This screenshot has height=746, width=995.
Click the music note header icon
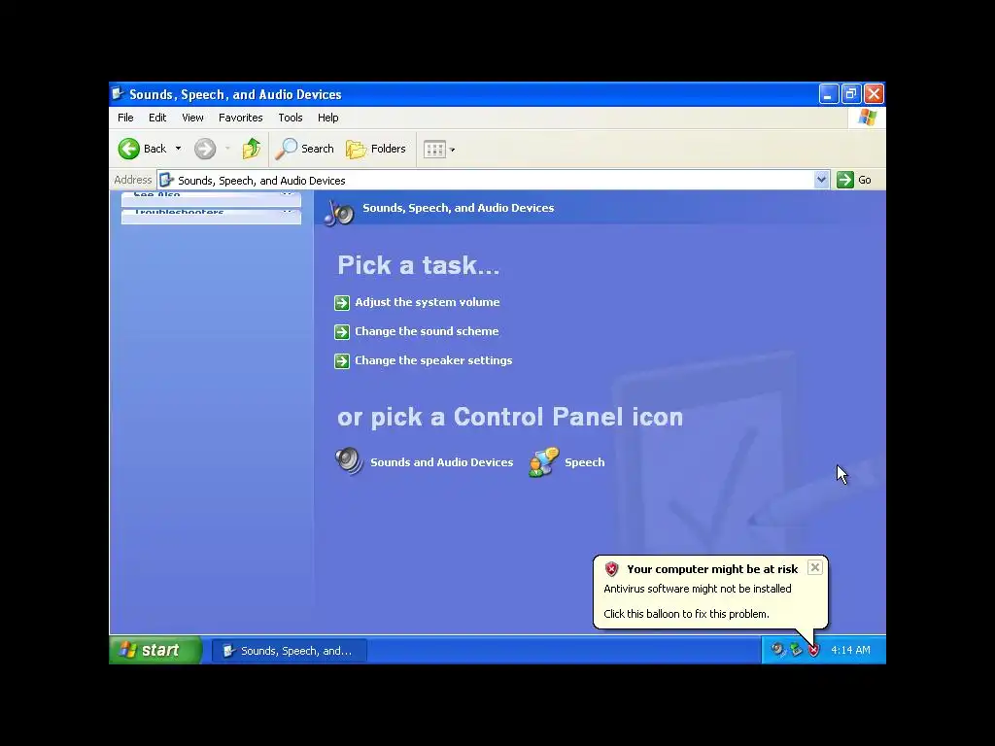pyautogui.click(x=339, y=212)
